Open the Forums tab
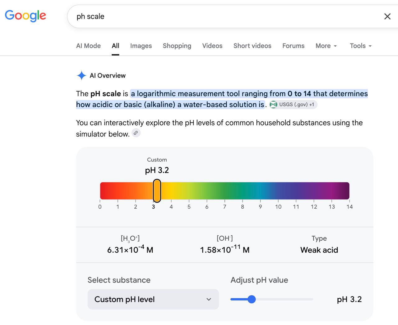The image size is (398, 325). pos(293,46)
